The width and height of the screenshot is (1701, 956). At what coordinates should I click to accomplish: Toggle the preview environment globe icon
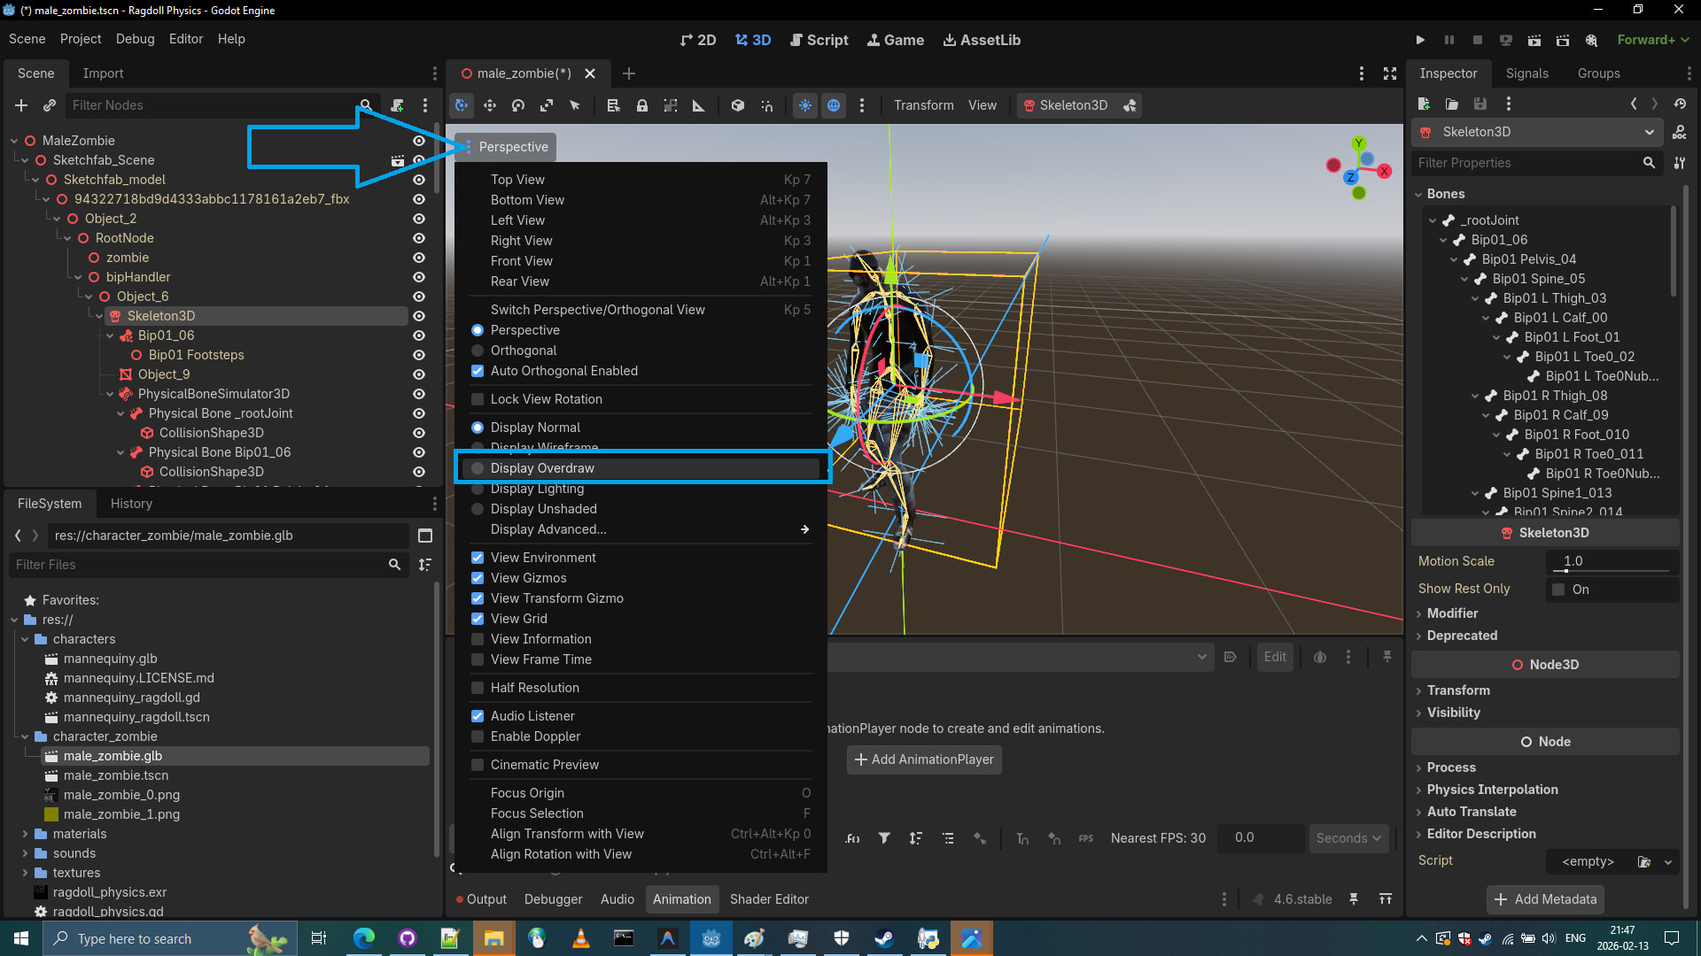(834, 105)
